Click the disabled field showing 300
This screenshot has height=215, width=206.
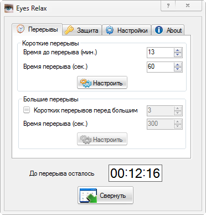(x=160, y=124)
